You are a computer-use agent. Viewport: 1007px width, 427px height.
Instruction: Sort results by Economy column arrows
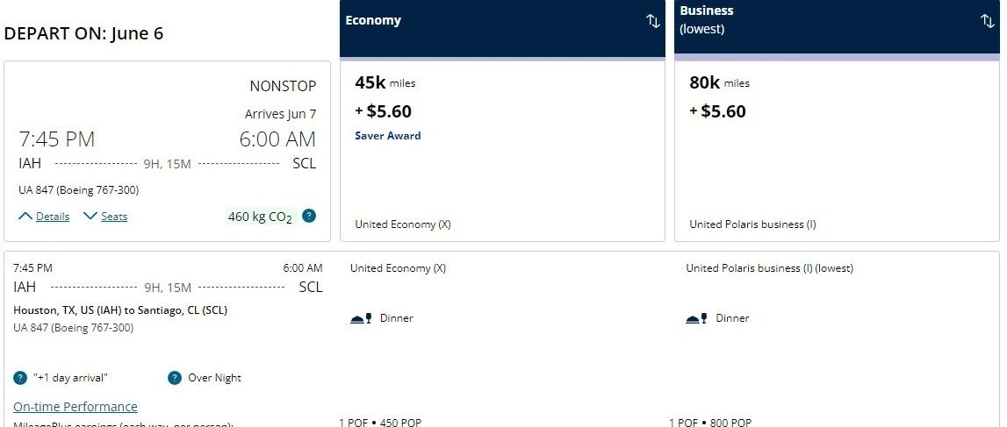coord(652,21)
